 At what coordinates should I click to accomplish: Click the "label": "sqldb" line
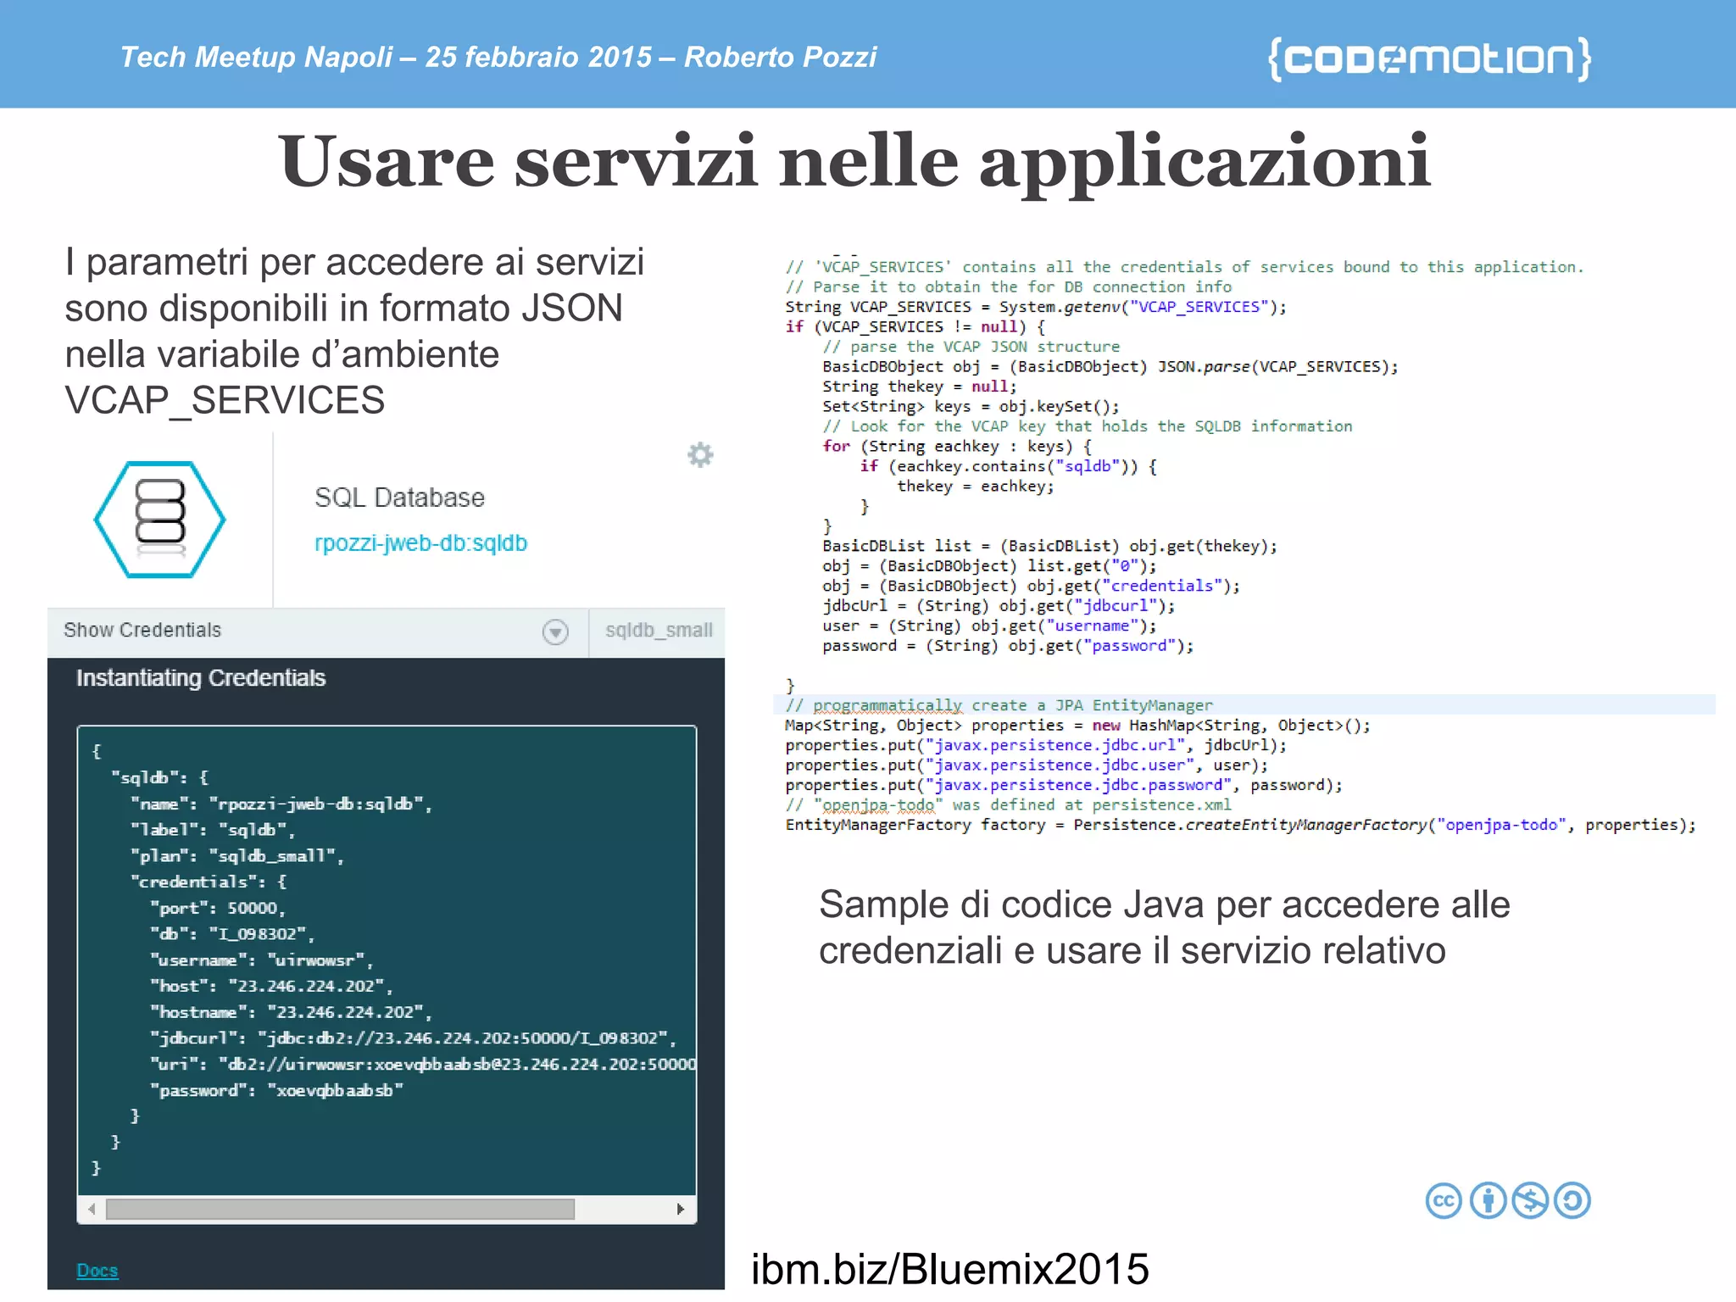pyautogui.click(x=213, y=830)
